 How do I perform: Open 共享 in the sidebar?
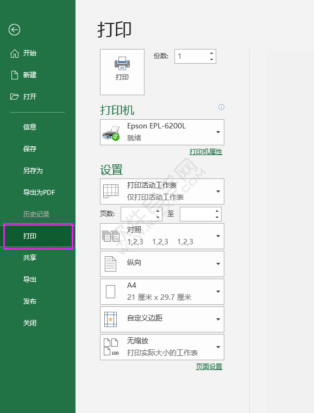30,257
